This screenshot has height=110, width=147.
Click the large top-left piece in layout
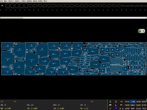tap(7, 46)
